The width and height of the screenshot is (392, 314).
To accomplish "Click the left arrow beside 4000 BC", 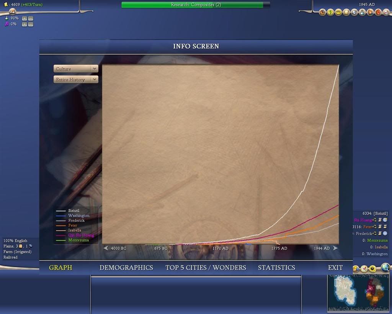I will coord(106,248).
